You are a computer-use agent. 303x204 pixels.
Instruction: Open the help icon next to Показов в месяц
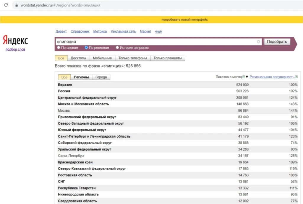244,77
